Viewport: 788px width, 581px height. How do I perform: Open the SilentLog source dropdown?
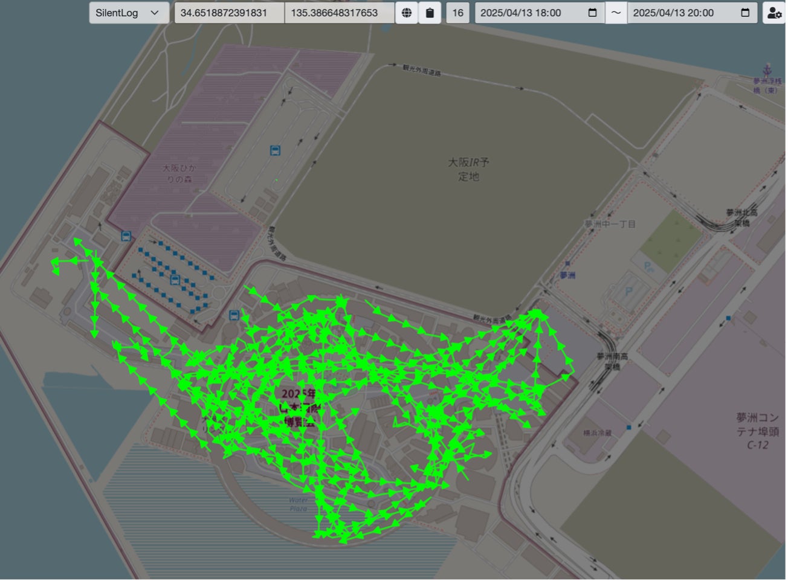click(x=129, y=13)
